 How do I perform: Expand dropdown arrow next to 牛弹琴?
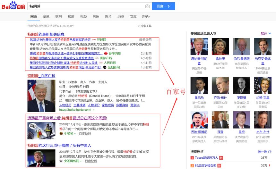coord(75,134)
